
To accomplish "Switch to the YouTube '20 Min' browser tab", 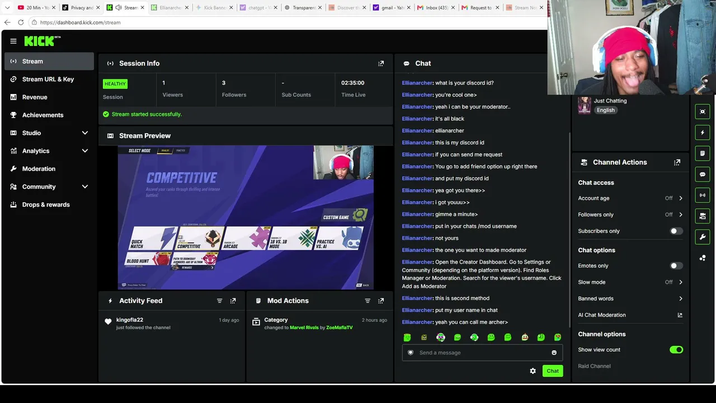I will [x=37, y=7].
